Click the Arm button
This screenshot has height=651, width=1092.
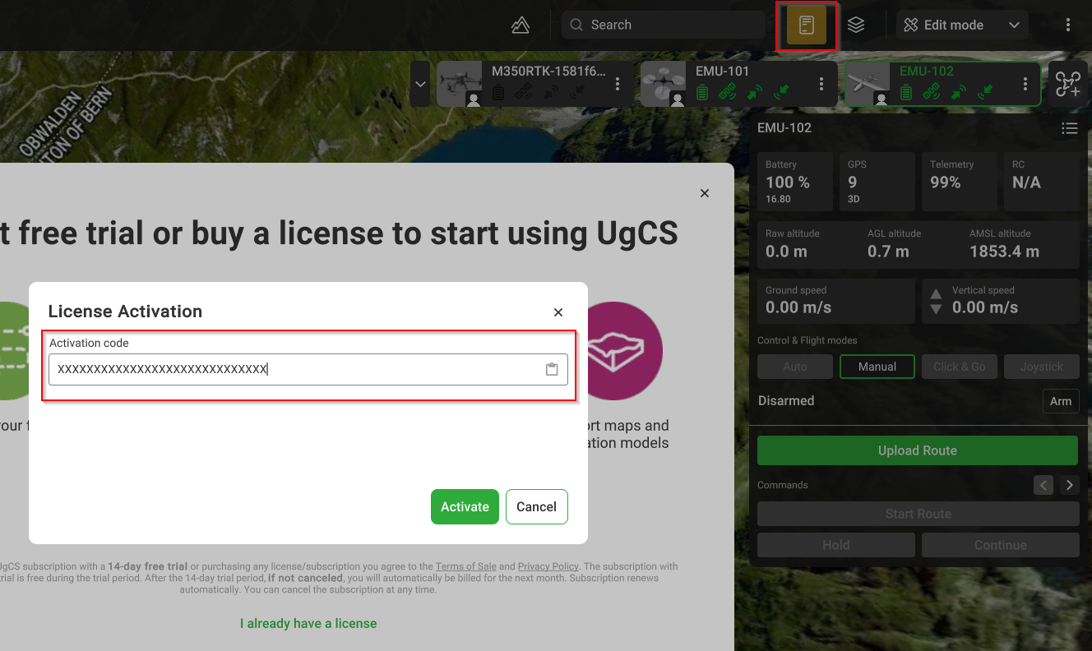point(1061,401)
